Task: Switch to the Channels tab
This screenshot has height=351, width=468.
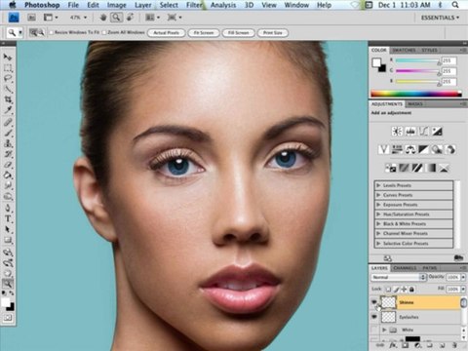Action: (405, 268)
